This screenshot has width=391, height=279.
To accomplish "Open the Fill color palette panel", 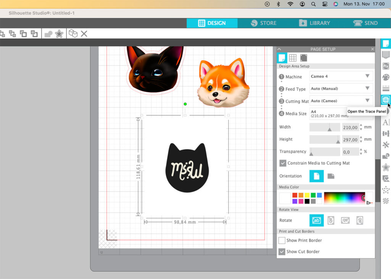I will tap(386, 77).
